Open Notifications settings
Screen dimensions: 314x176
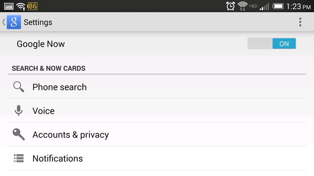point(157,158)
